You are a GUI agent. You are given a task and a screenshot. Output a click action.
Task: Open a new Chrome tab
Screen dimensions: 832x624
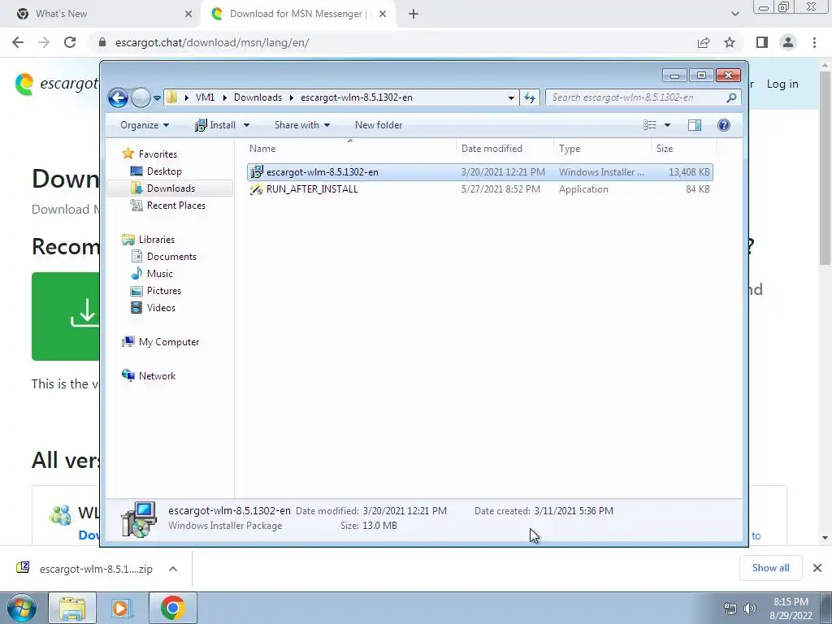point(414,15)
